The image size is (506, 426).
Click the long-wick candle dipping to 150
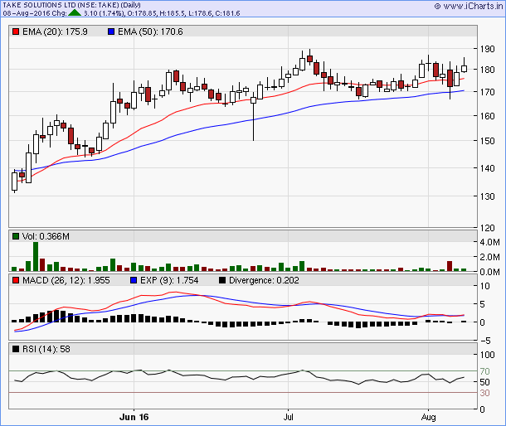click(253, 116)
